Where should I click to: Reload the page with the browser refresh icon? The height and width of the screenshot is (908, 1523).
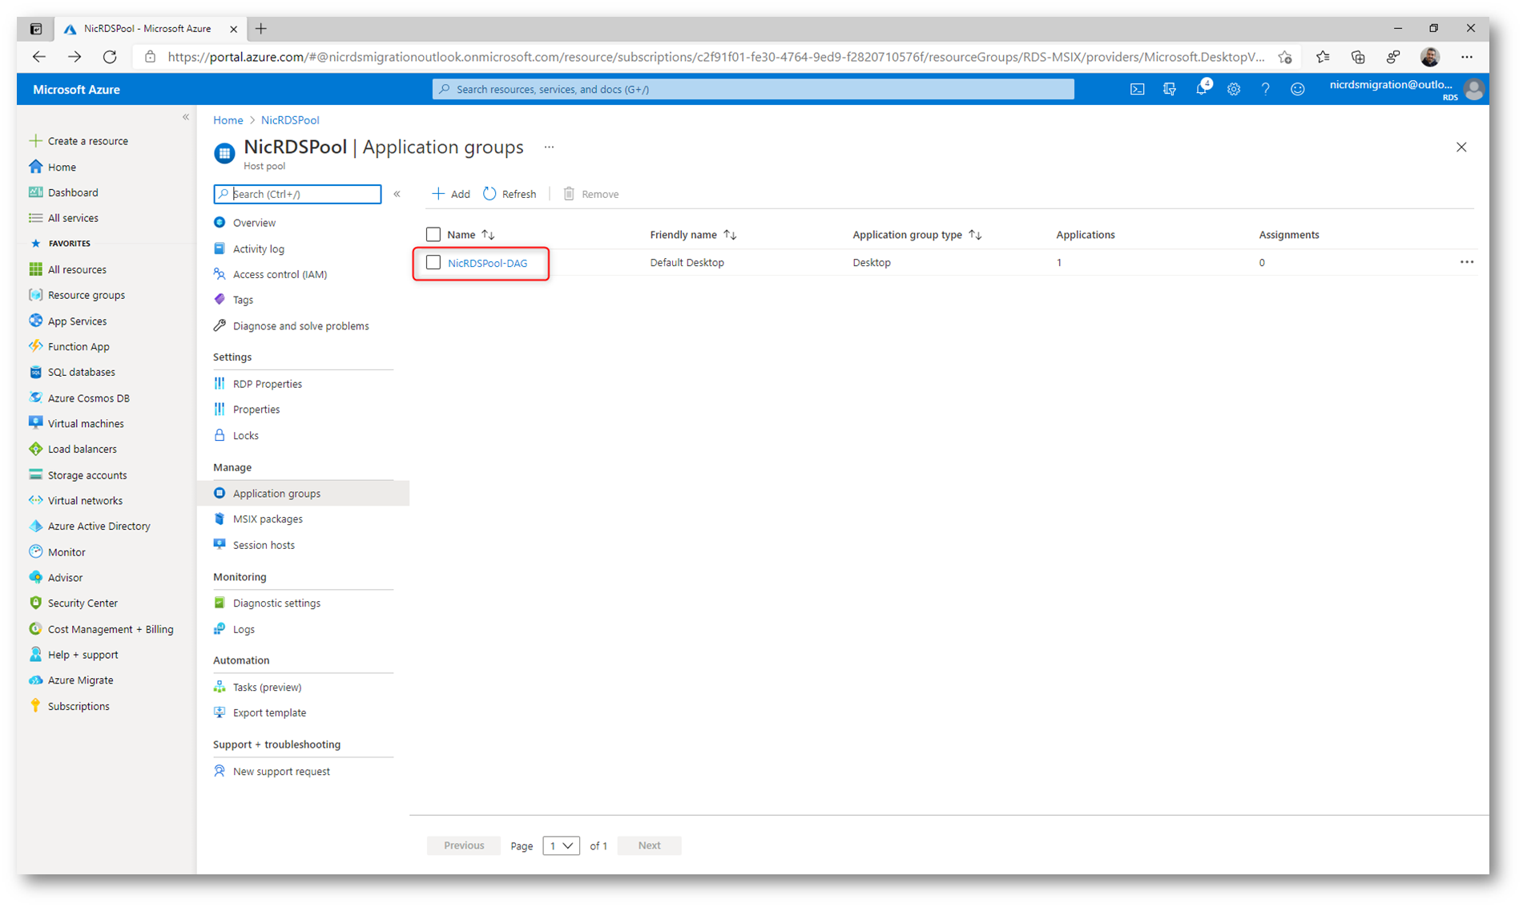tap(110, 57)
